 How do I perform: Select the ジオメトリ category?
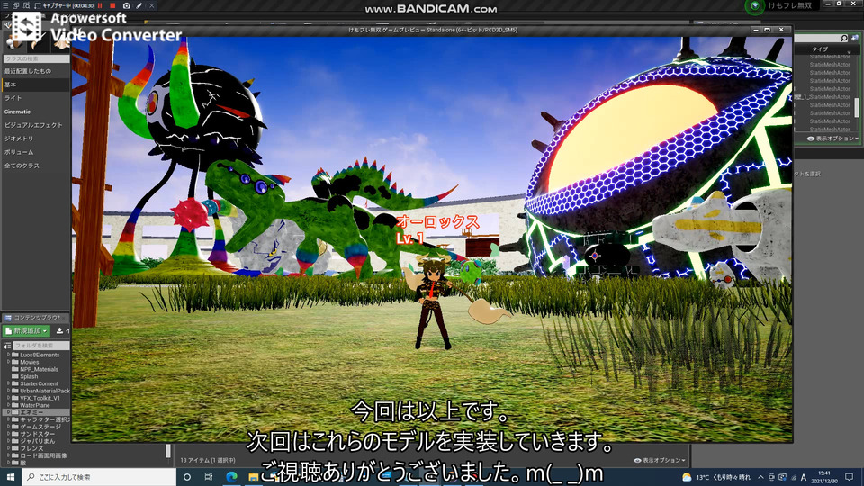click(35, 139)
